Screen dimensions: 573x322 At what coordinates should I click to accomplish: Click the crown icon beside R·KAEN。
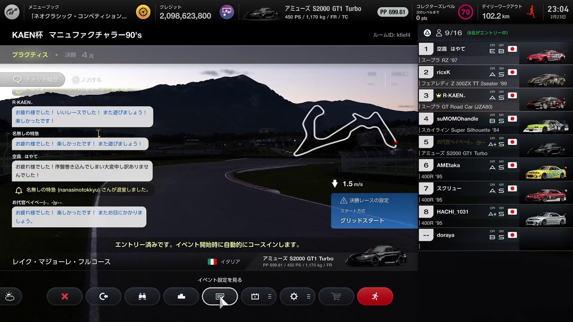tap(439, 95)
